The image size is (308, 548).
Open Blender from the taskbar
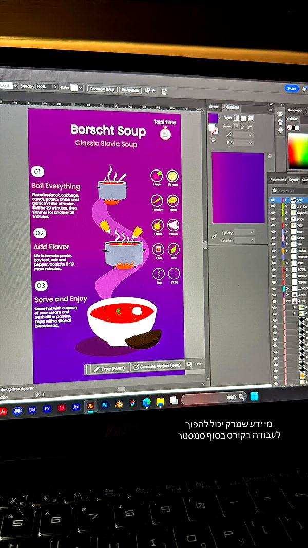(119, 404)
